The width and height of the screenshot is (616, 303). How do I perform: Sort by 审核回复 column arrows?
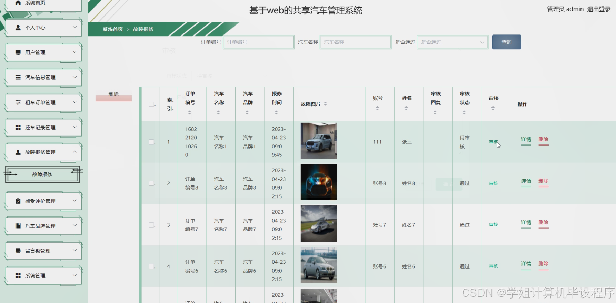(435, 113)
